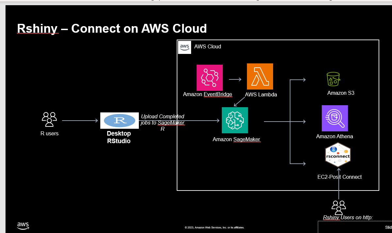Select the AWS Lambda label
Viewport: 392px width, 233px height.
coord(261,94)
